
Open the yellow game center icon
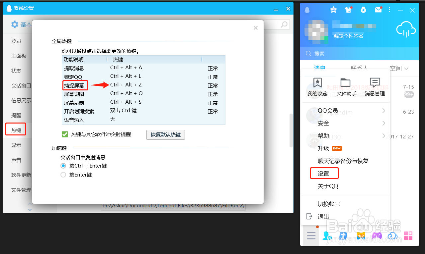click(361, 236)
